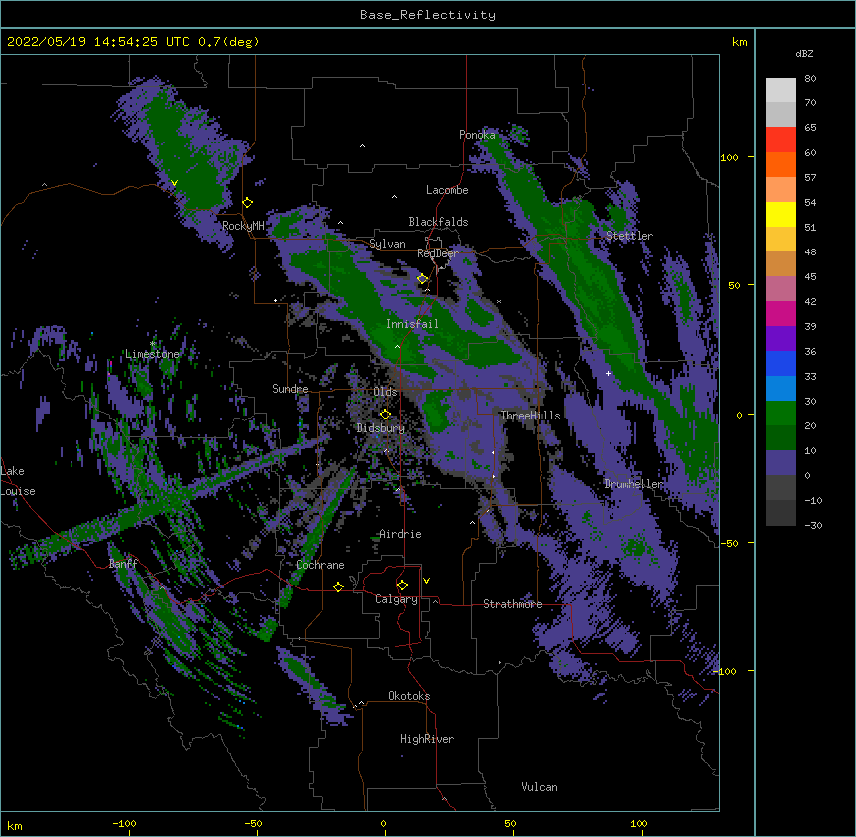This screenshot has width=856, height=837.
Task: Select the Stettler map label
Action: point(630,236)
